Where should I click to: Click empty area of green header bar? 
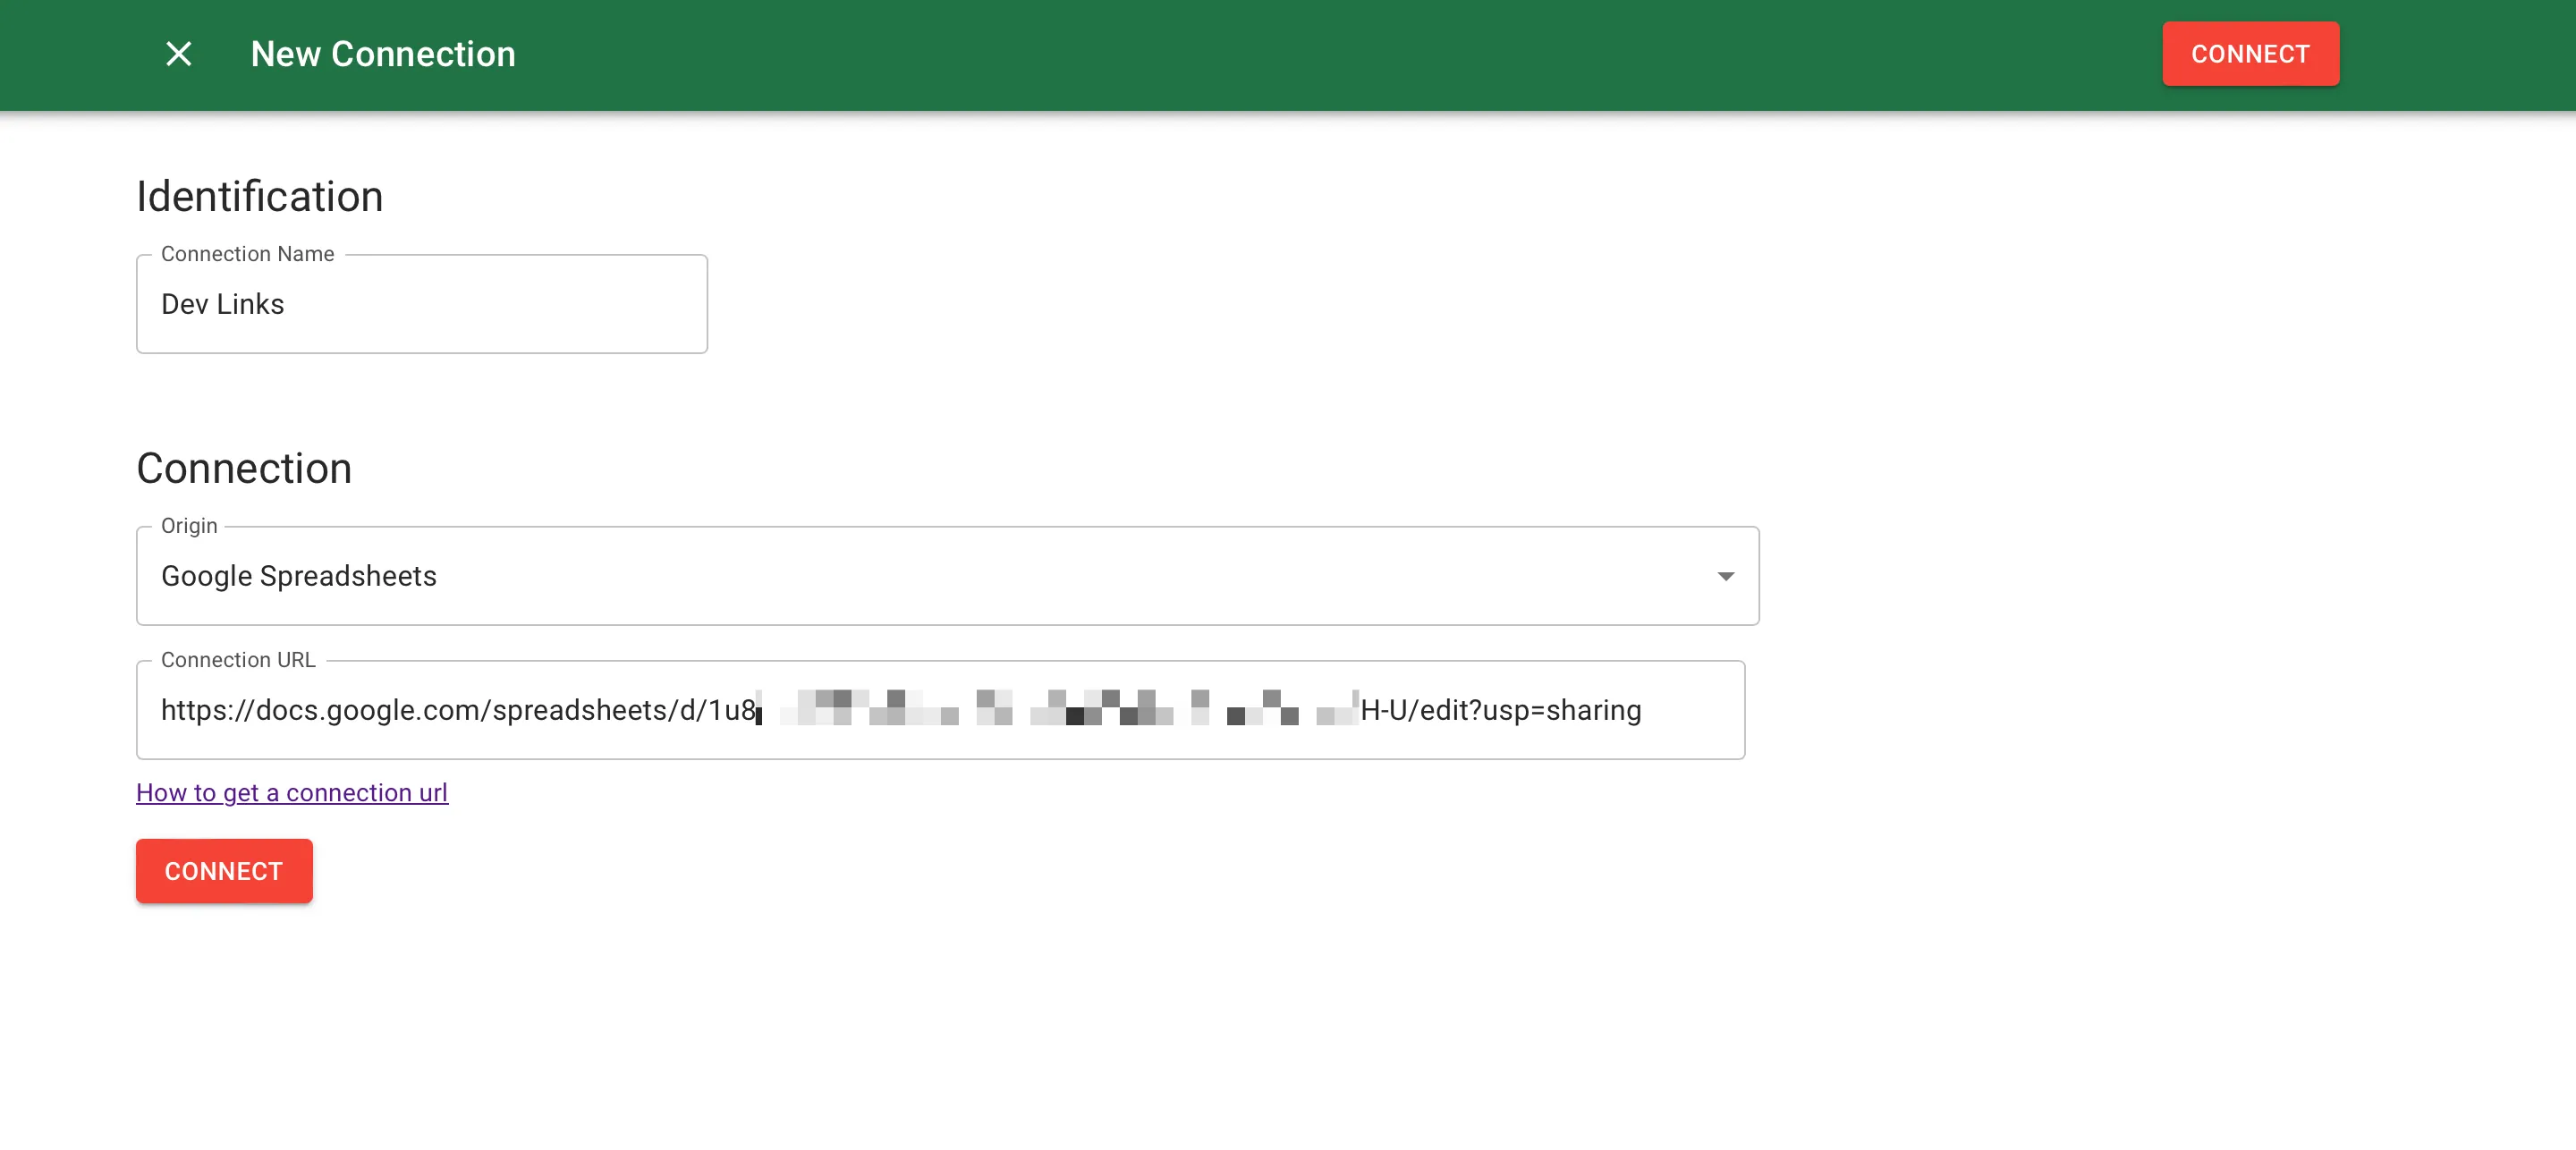tap(1300, 54)
